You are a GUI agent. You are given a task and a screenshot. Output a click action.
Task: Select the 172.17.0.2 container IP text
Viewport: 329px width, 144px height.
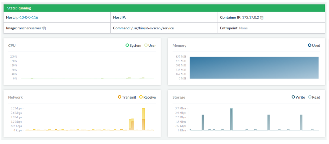[x=250, y=17]
